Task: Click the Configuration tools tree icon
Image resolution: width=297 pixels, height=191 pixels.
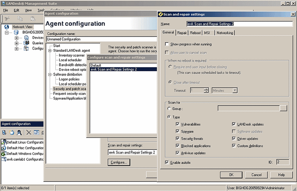Action: [26, 48]
